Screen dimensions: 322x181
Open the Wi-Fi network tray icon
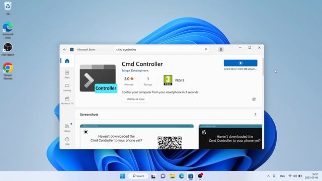tap(290, 176)
